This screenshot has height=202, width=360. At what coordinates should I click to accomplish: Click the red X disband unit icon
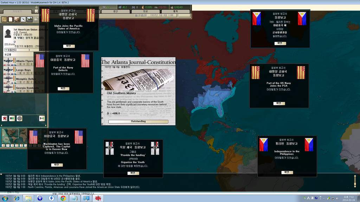click(5, 119)
